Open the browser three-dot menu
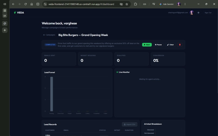This screenshot has height=136, width=218. 185,4
